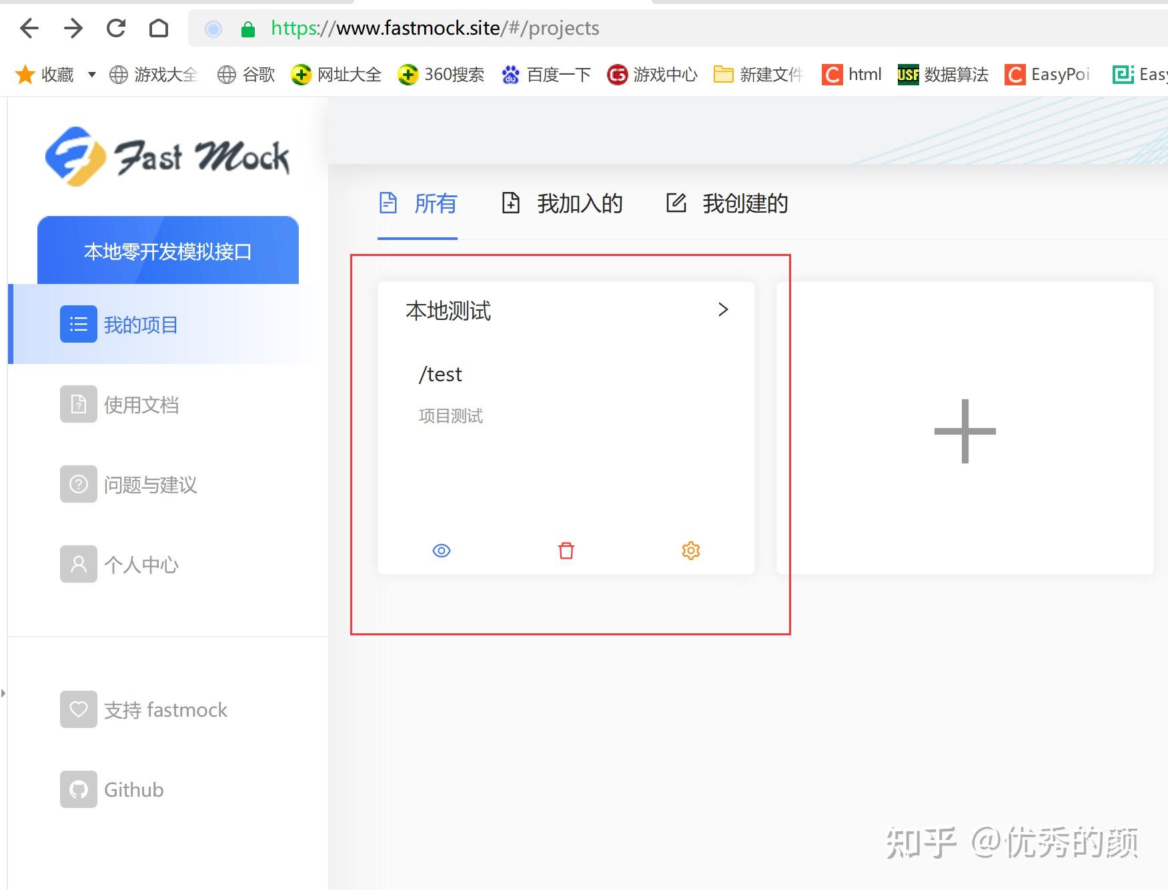Click the Fast Mock logo
This screenshot has height=890, width=1168.
pos(167,157)
